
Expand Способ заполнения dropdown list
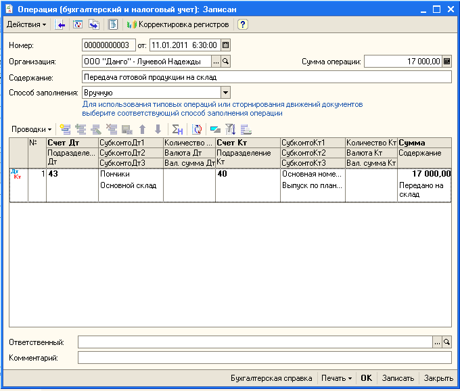pos(226,93)
